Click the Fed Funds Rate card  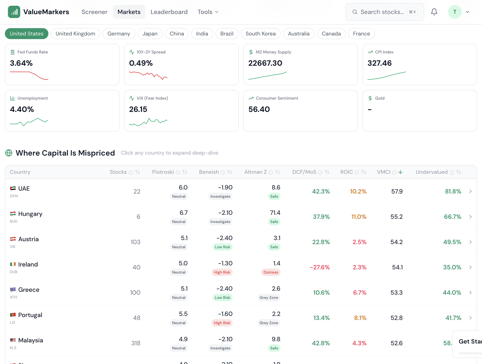coord(62,64)
